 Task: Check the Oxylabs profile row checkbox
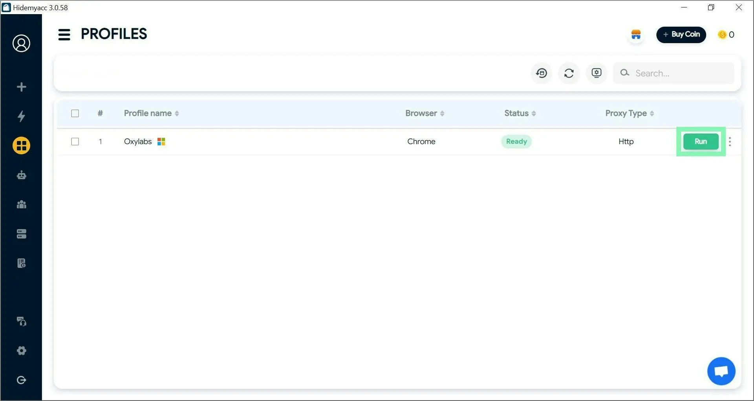(75, 142)
